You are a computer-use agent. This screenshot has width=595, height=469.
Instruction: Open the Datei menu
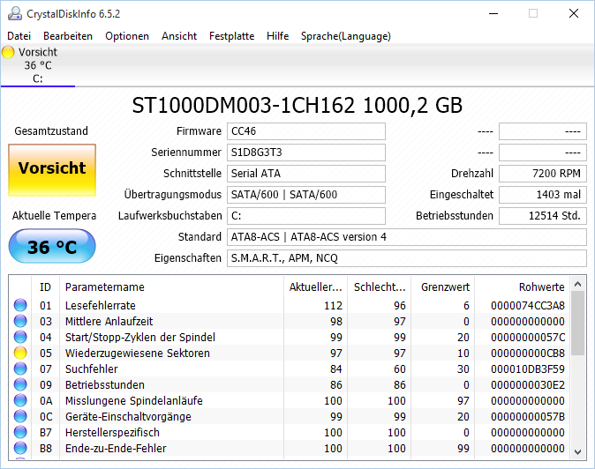point(19,36)
